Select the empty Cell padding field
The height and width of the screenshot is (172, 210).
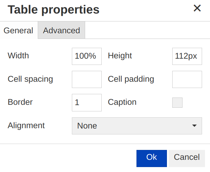(187, 79)
